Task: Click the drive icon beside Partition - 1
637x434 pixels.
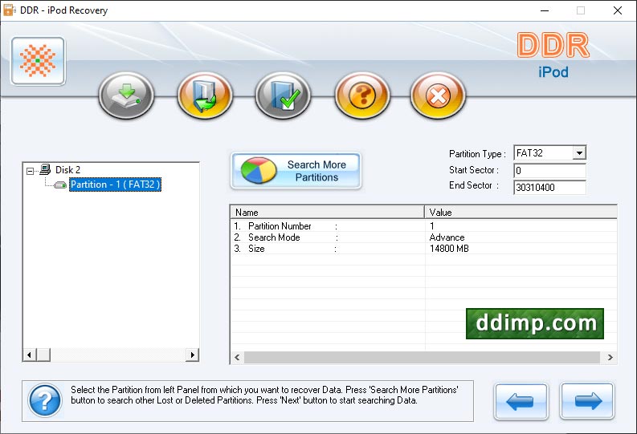Action: (60, 185)
